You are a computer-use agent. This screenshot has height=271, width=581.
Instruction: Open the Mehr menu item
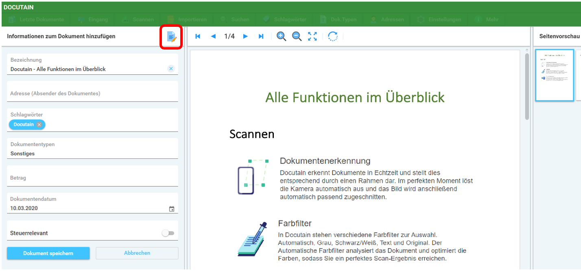coord(487,20)
